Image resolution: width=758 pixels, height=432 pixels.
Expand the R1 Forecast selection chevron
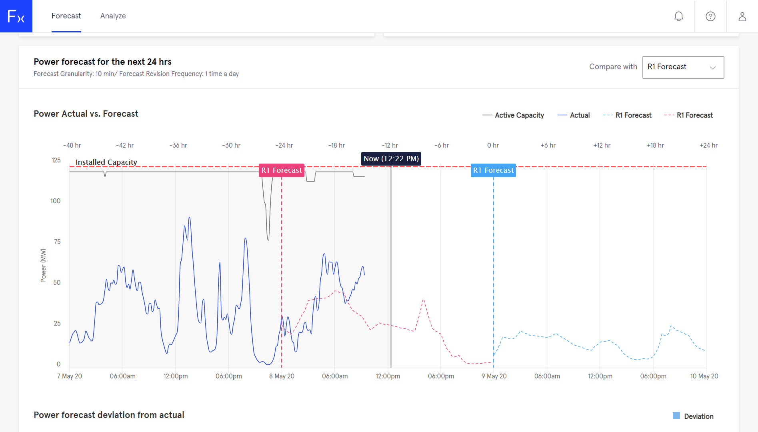click(x=713, y=67)
